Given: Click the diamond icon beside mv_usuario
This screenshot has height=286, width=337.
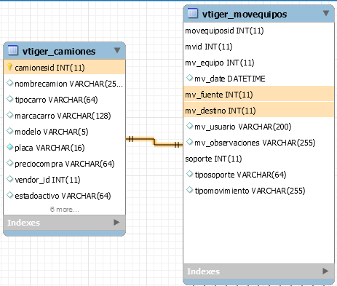Looking at the screenshot, I should tap(189, 126).
